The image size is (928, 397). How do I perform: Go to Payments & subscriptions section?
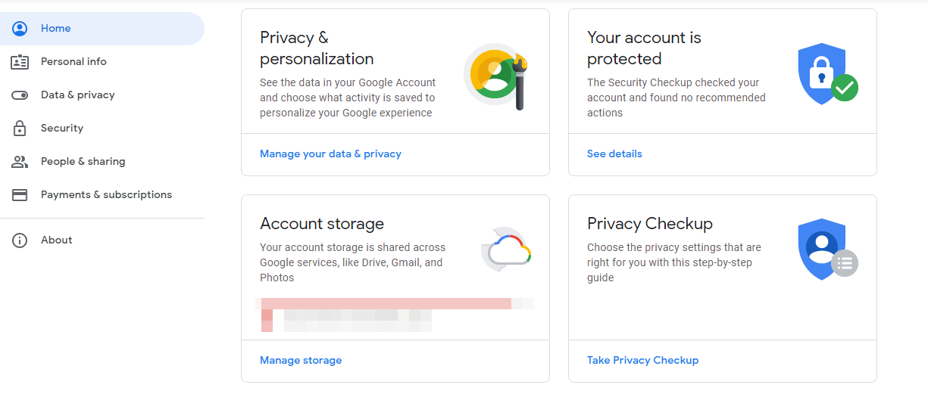[106, 195]
